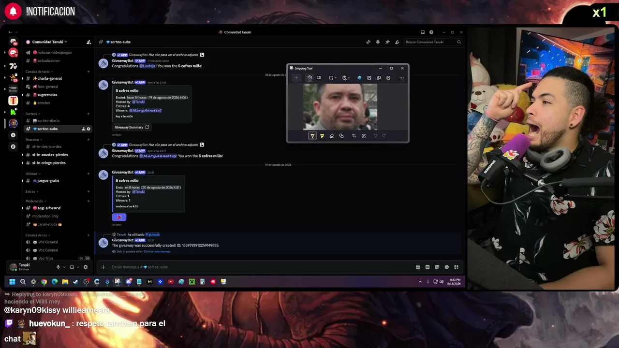The height and width of the screenshot is (348, 619).
Task: Expand the Extras channel category
Action: 31,191
